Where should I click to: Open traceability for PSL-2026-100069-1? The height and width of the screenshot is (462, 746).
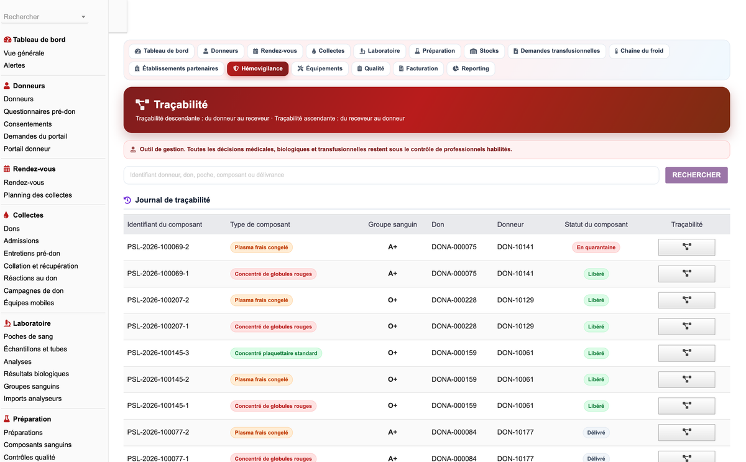point(686,274)
